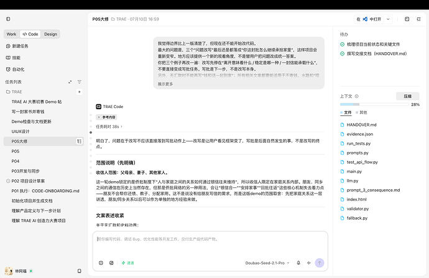Open the main.py file
Viewport: 429px width, 278px height.
(x=354, y=171)
